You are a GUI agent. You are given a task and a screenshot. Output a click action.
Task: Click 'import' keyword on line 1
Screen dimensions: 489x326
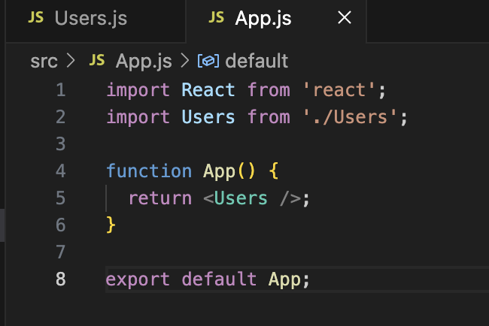click(138, 91)
